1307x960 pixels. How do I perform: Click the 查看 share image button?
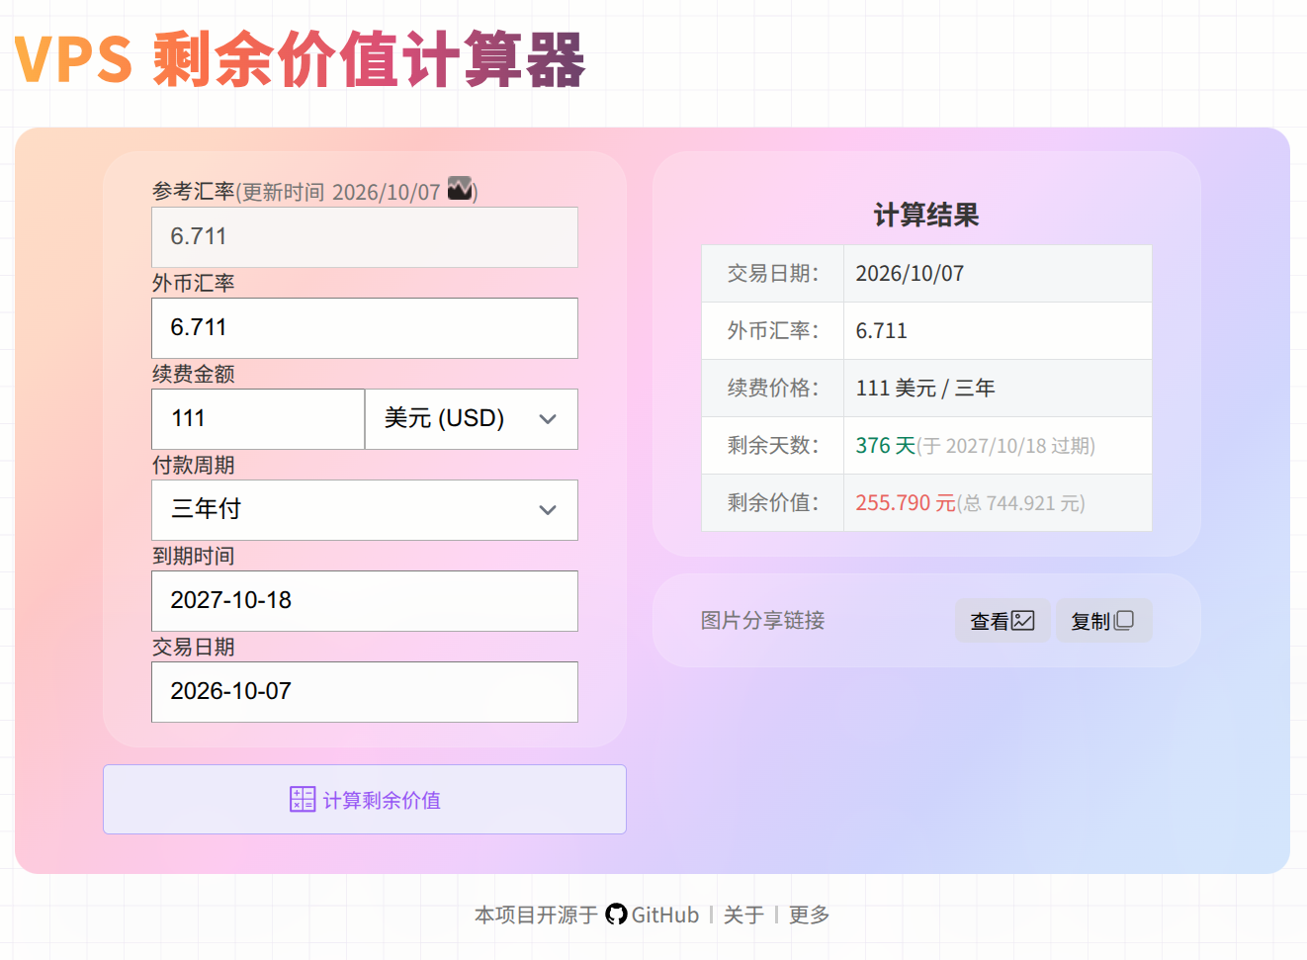[x=1002, y=621]
